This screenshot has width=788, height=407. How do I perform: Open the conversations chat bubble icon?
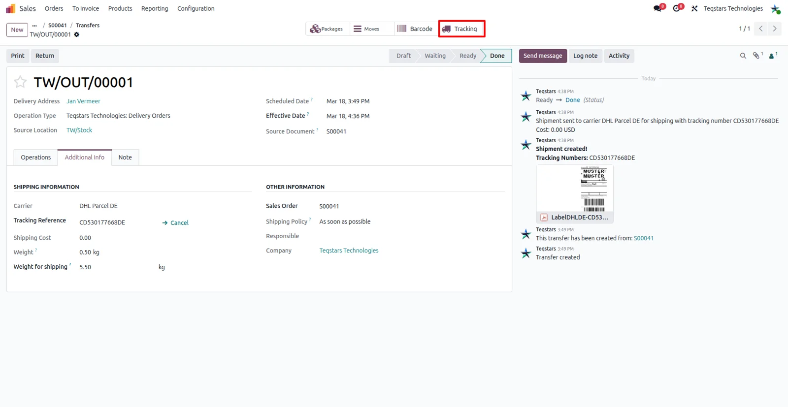(658, 8)
